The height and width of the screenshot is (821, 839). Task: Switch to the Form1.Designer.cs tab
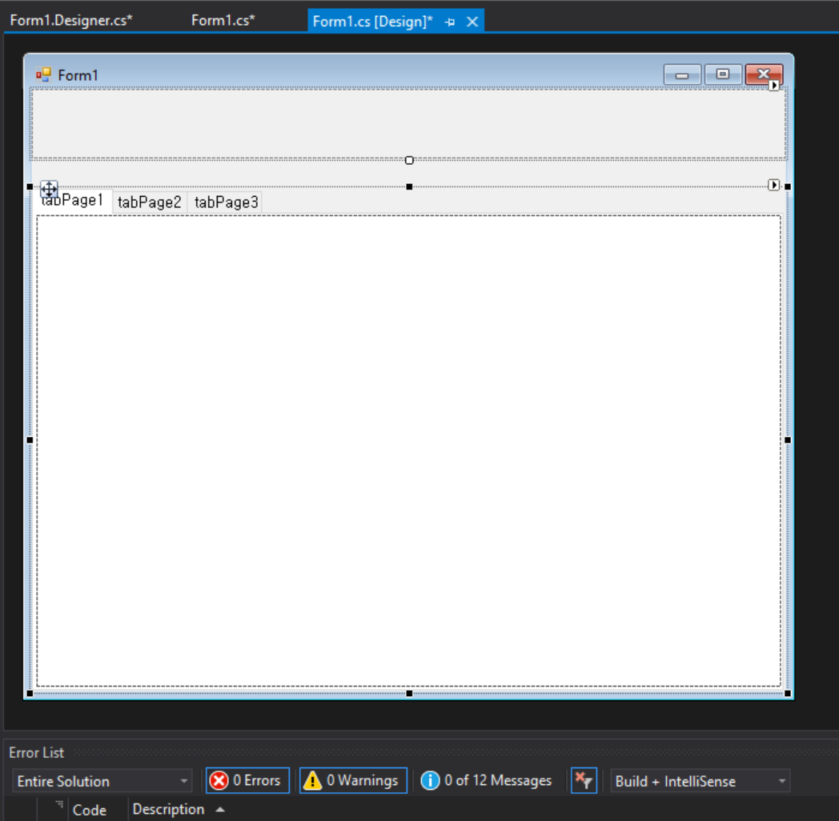click(71, 20)
